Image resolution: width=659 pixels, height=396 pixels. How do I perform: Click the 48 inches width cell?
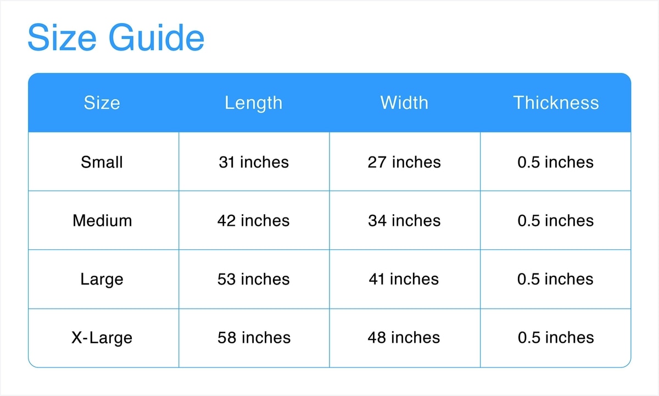tap(404, 337)
